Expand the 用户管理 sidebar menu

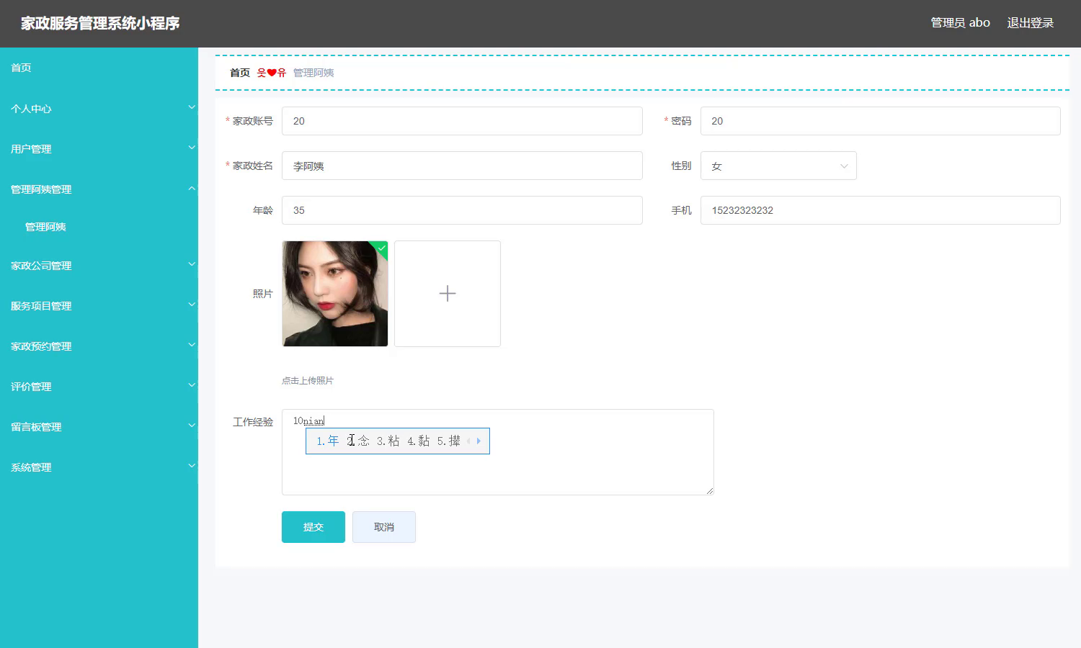99,148
